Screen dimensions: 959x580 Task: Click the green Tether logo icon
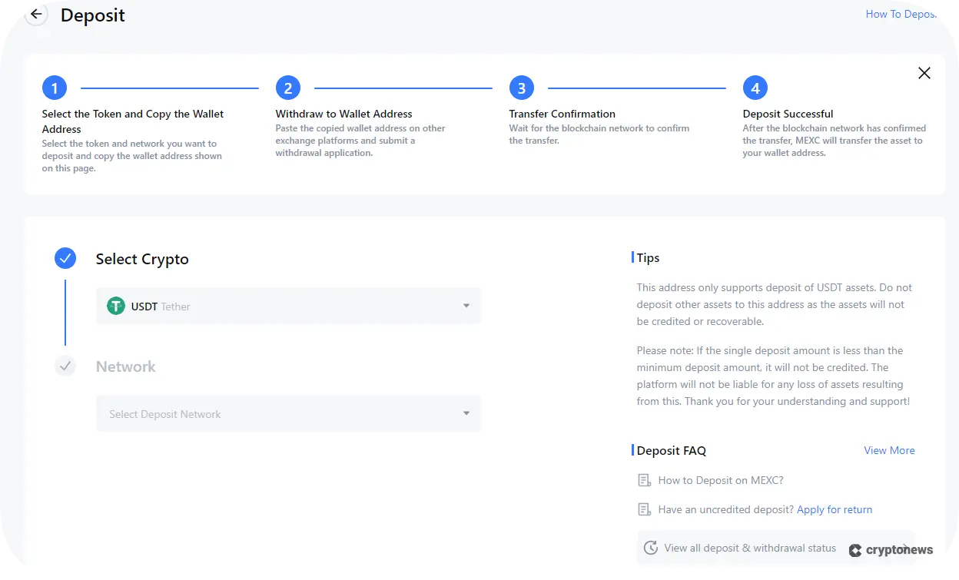116,307
